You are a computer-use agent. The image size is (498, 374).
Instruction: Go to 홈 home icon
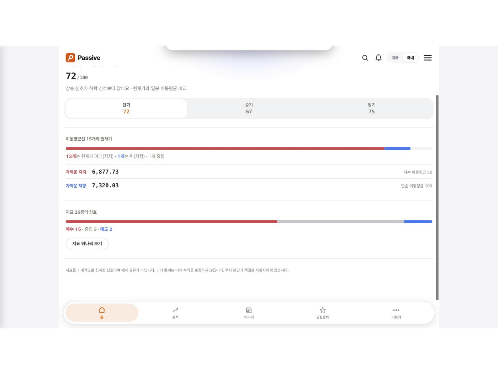point(102,310)
